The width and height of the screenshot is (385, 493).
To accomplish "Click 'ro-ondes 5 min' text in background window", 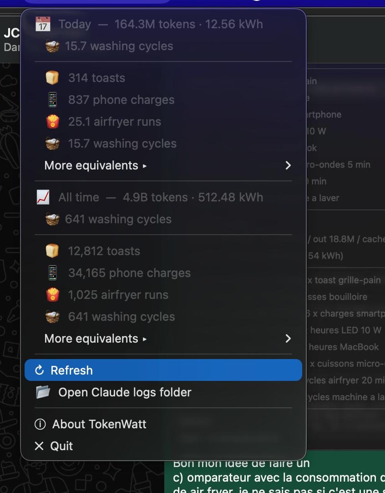I will coord(339,165).
